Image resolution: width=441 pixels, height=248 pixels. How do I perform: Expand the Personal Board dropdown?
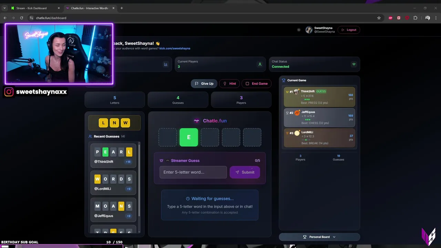tap(319, 237)
